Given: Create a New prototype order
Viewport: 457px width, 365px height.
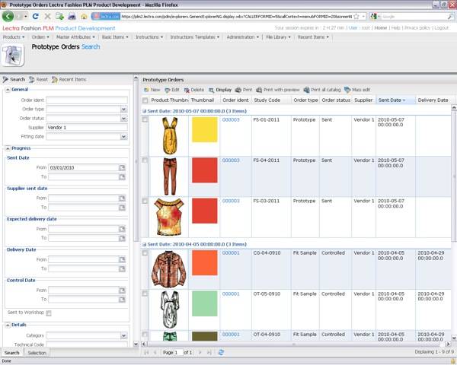Looking at the screenshot, I should click(x=152, y=90).
